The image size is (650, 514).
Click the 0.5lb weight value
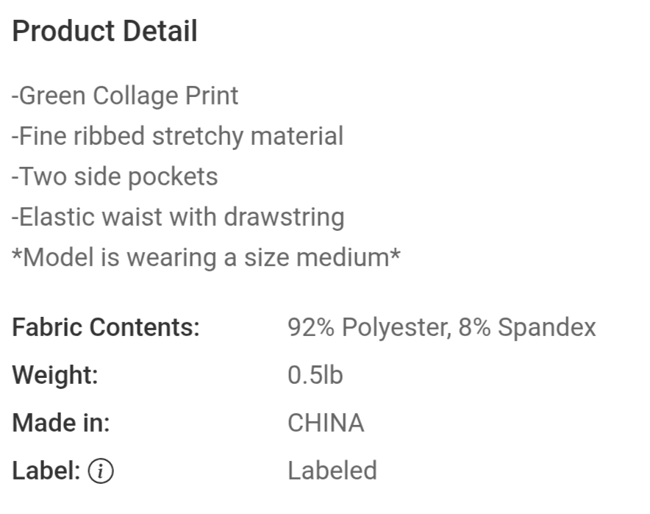pos(315,375)
